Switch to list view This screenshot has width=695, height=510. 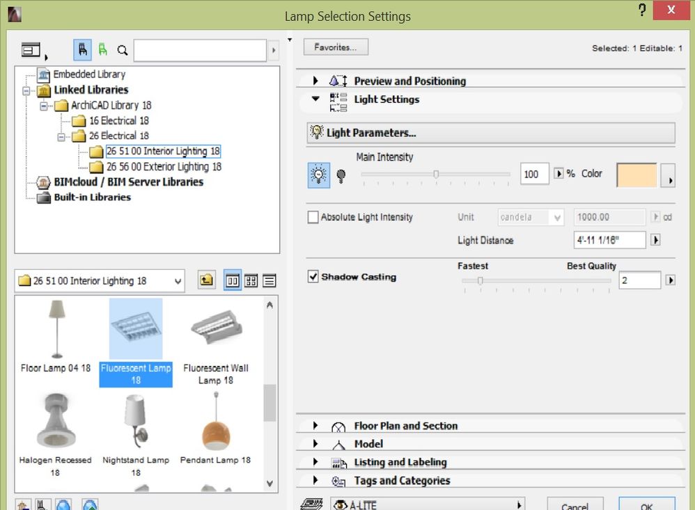269,280
